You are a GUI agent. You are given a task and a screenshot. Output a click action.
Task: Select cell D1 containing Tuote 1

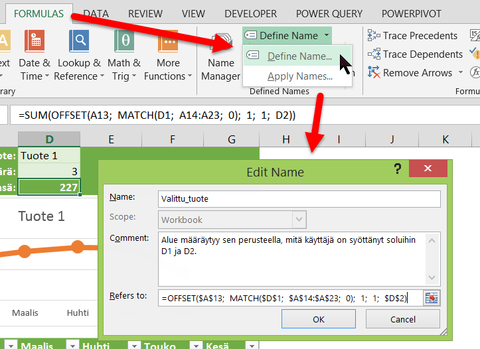tap(49, 155)
